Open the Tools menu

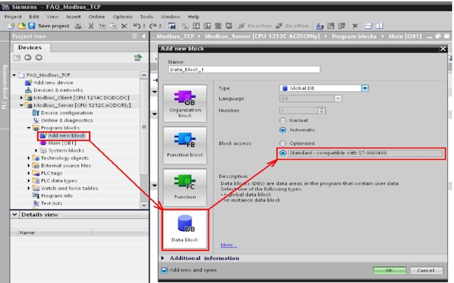click(146, 17)
